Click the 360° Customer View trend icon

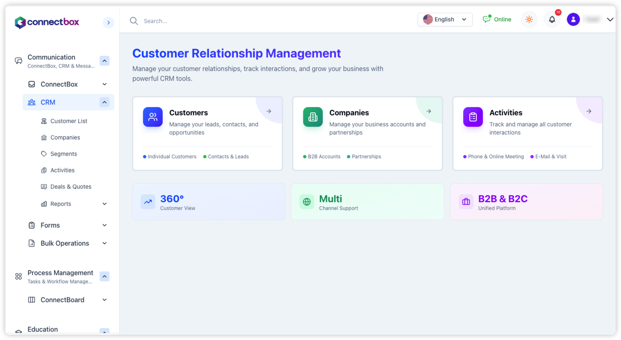tap(148, 202)
